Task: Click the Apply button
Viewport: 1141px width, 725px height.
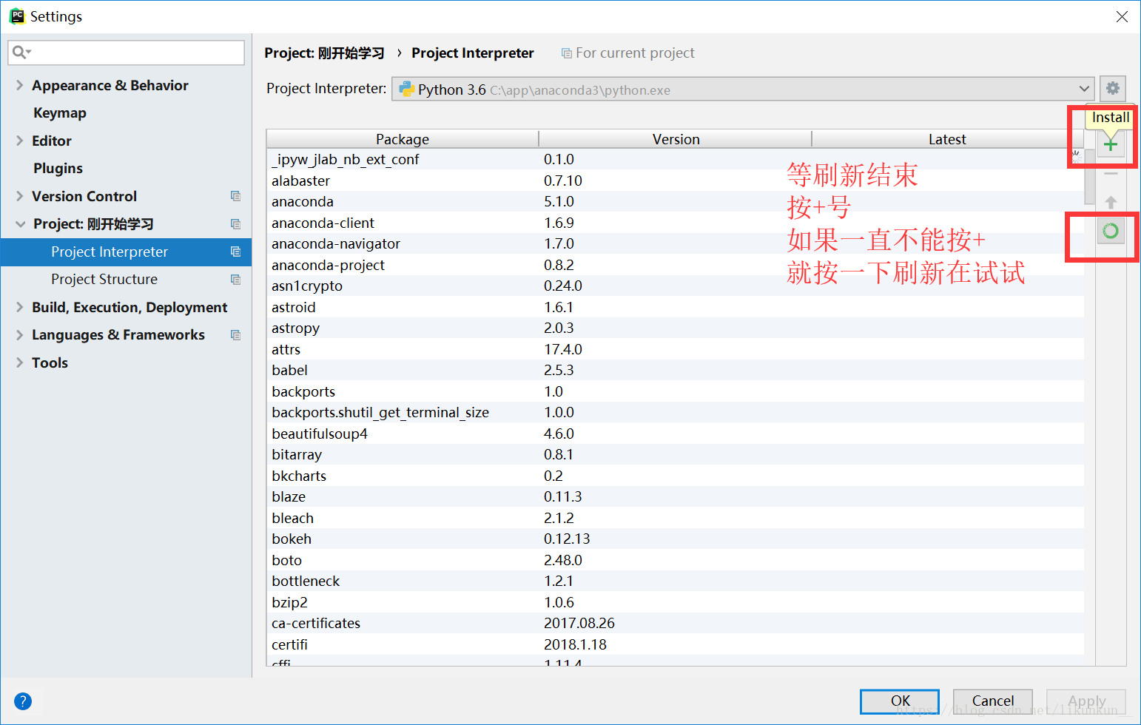Action: (1086, 701)
